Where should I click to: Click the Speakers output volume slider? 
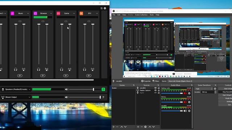coord(85,90)
